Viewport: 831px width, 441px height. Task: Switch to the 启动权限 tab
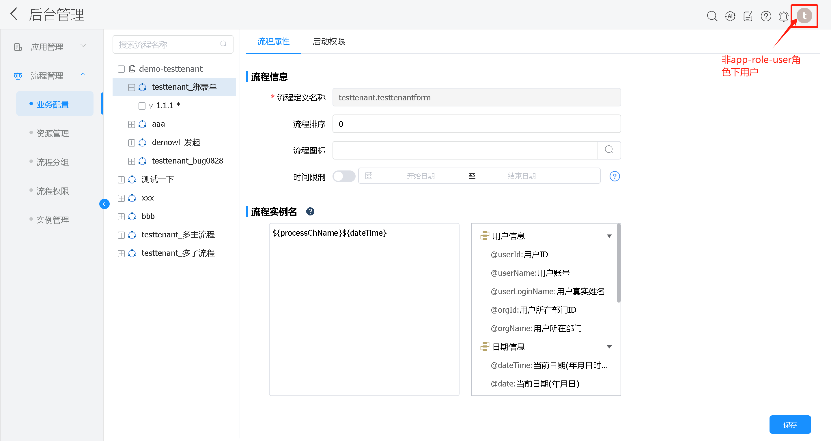[x=329, y=41]
